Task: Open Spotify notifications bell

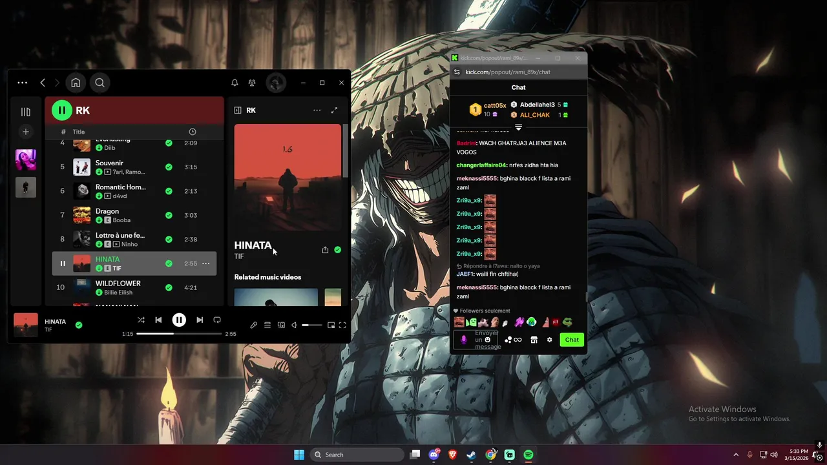Action: click(235, 83)
